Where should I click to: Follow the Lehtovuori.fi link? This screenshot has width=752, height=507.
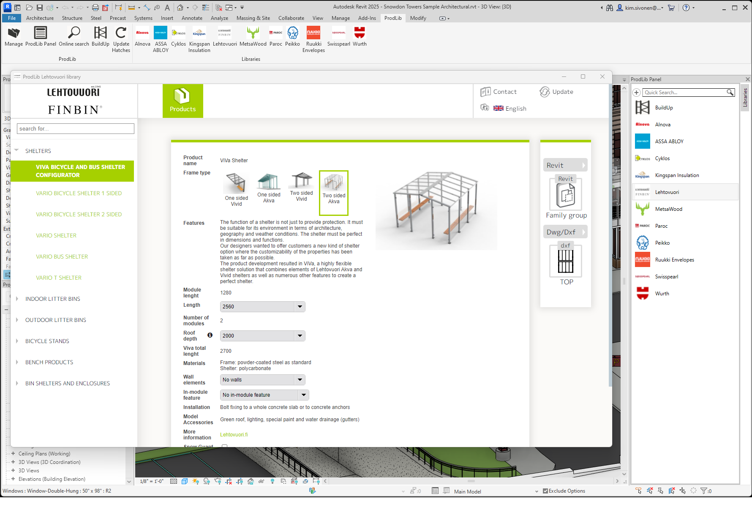pyautogui.click(x=234, y=435)
